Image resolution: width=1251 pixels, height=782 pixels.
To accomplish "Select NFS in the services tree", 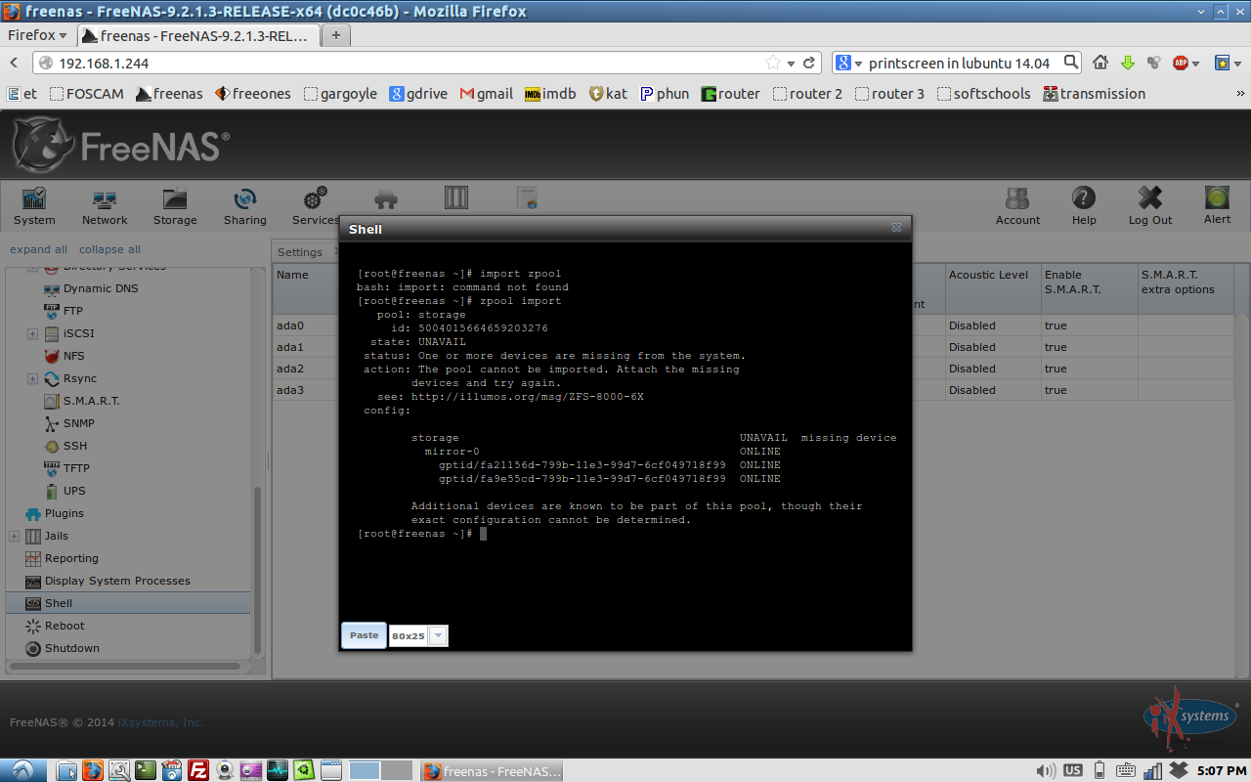I will tap(74, 356).
